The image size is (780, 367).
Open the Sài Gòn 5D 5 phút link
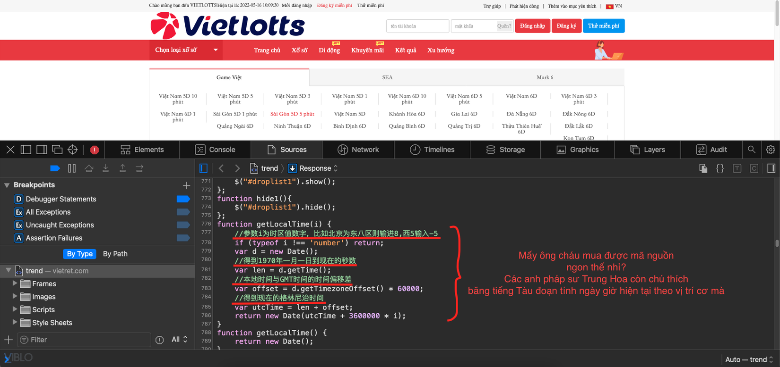pos(292,114)
